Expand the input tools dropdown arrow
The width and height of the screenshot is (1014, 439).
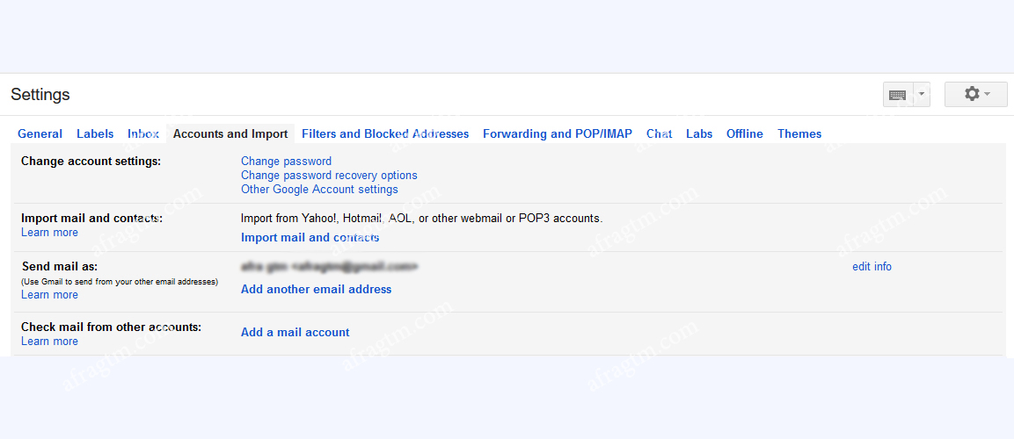pyautogui.click(x=921, y=94)
